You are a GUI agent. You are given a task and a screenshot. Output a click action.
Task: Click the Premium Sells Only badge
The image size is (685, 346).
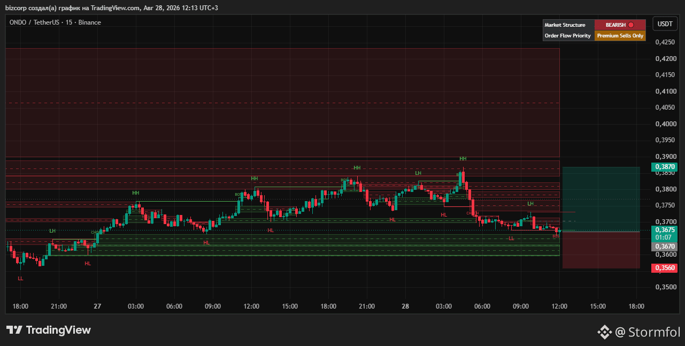coord(620,36)
